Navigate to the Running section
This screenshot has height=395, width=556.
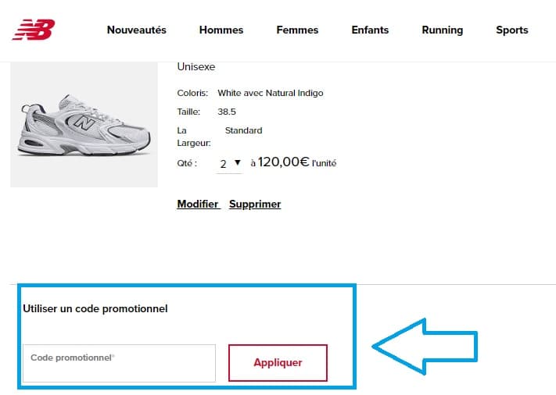[x=442, y=30]
